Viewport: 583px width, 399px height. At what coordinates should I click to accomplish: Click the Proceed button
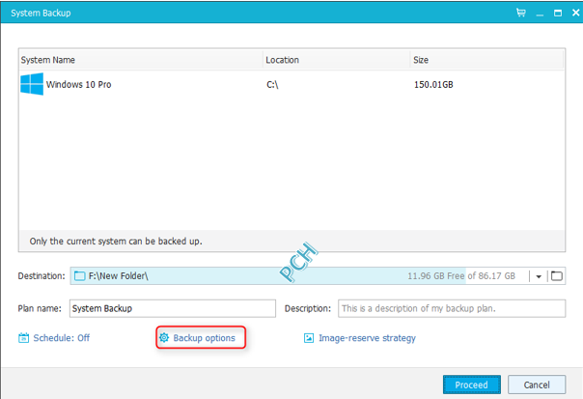471,385
